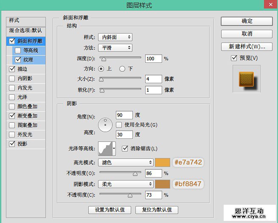This screenshot has height=223, width=278.
Task: Click the 深度 value input field
Action: (x=153, y=59)
